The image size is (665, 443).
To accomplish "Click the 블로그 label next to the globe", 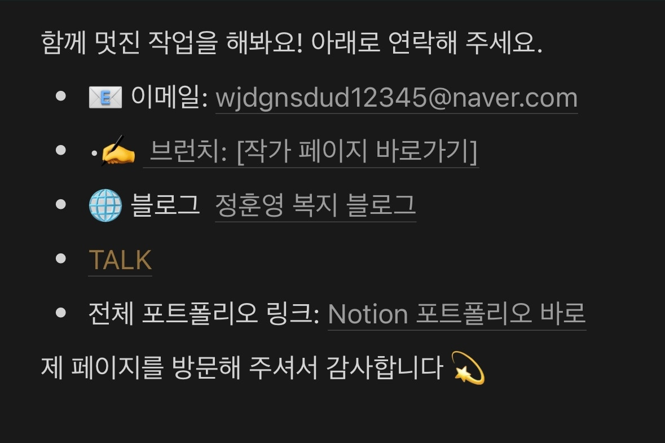I will pyautogui.click(x=165, y=205).
